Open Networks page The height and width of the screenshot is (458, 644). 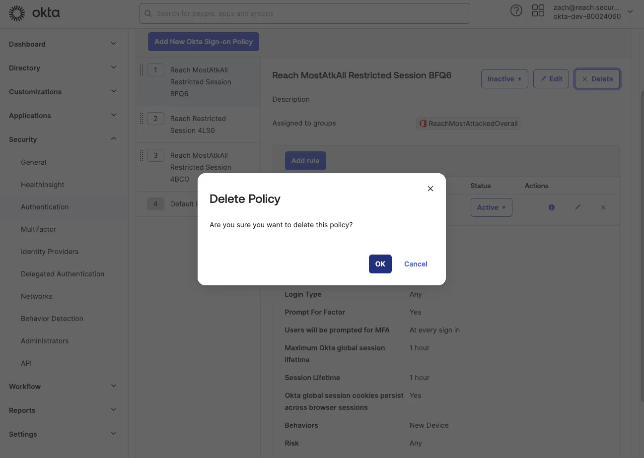36,296
